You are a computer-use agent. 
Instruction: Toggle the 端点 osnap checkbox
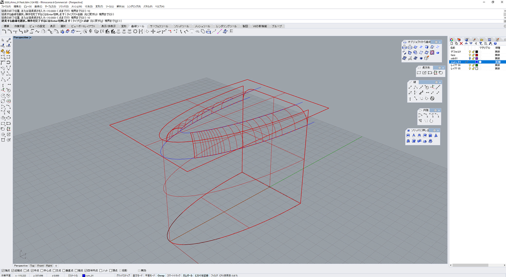click(x=3, y=270)
